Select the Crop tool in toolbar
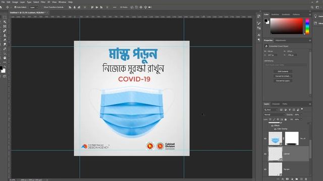The image size is (323, 181). point(0,26)
